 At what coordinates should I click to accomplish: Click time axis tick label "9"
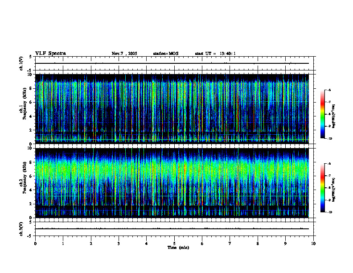[x=285, y=244]
